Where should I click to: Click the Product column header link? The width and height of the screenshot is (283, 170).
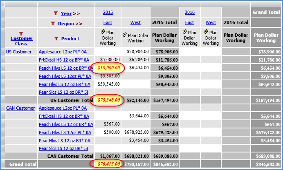[x=70, y=39]
